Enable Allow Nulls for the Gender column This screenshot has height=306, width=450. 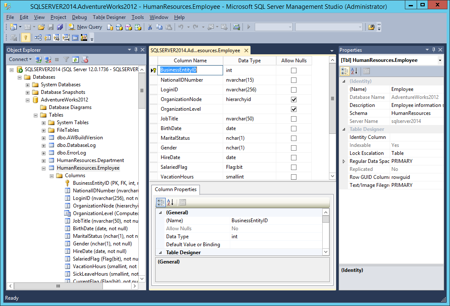293,147
